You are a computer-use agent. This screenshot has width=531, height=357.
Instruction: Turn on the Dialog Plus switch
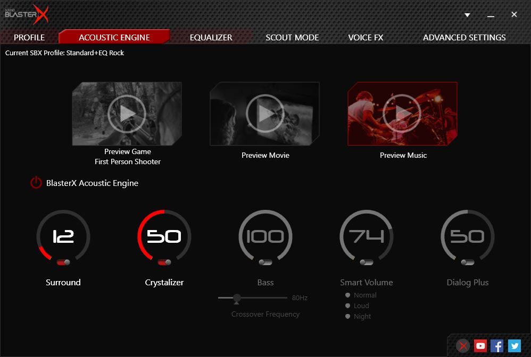pos(468,262)
